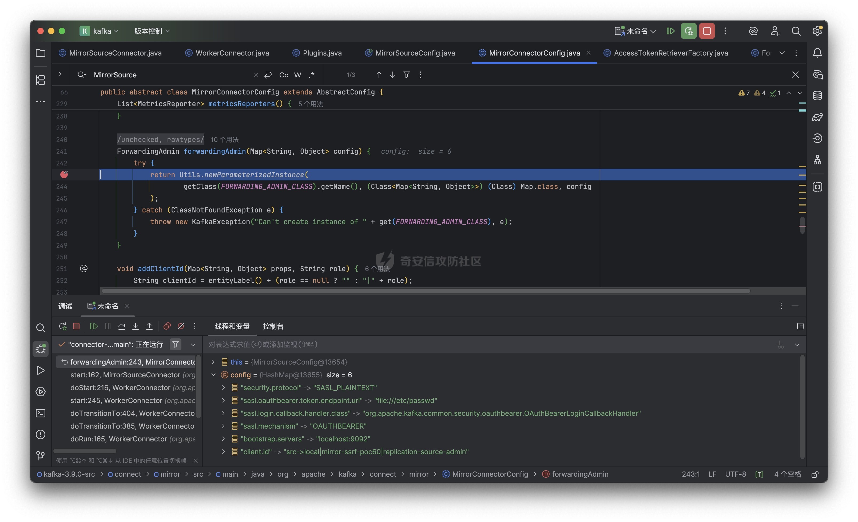858x522 pixels.
Task: Expand the "security.protocol" map entry
Action: (x=224, y=387)
